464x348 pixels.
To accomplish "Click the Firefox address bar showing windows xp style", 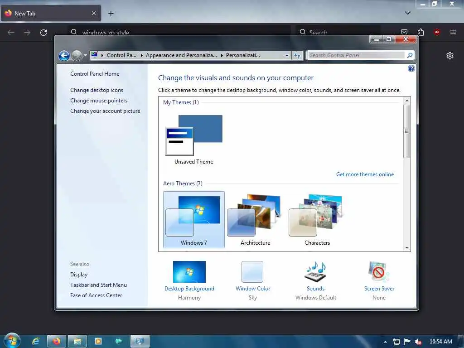I will 179,31.
